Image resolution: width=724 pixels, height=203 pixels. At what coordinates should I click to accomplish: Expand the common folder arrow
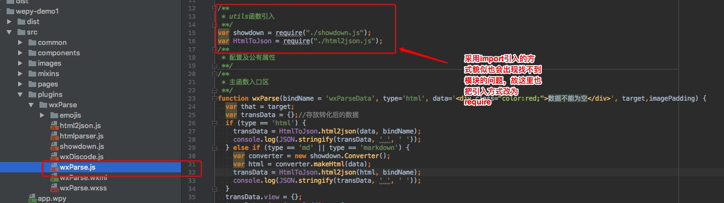[x=20, y=43]
